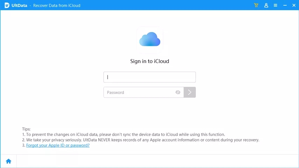The image size is (299, 168).
Task: Minimize the UltData window
Action: 285,5
